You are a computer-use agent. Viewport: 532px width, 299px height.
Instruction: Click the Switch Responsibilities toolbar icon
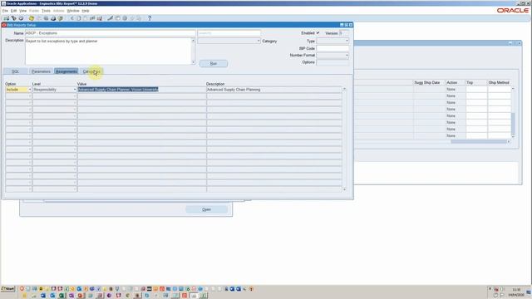point(46,18)
